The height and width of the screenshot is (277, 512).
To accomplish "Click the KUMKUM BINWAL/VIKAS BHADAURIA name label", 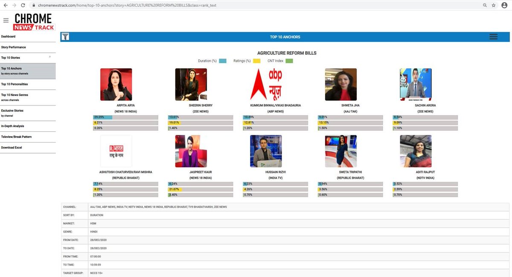I will [276, 105].
